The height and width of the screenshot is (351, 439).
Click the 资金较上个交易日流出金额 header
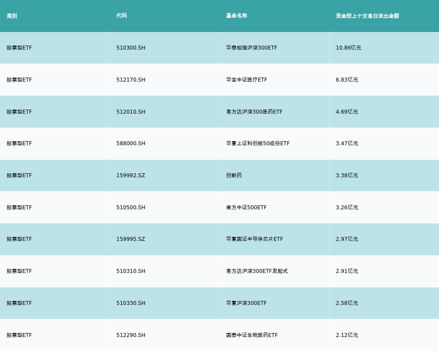point(367,16)
